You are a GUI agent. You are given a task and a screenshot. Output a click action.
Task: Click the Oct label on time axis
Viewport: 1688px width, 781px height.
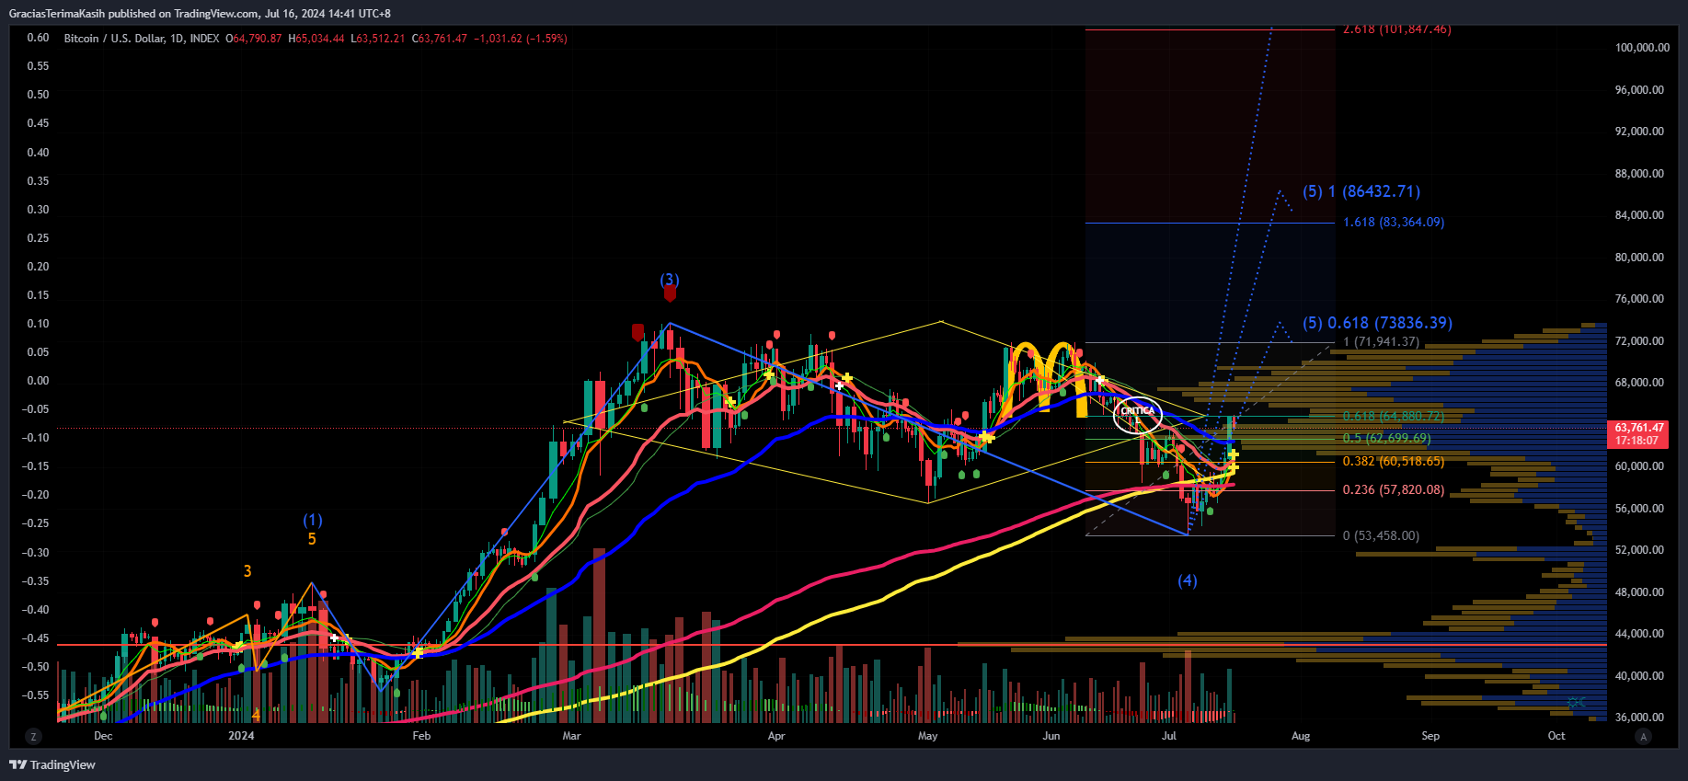[1556, 736]
